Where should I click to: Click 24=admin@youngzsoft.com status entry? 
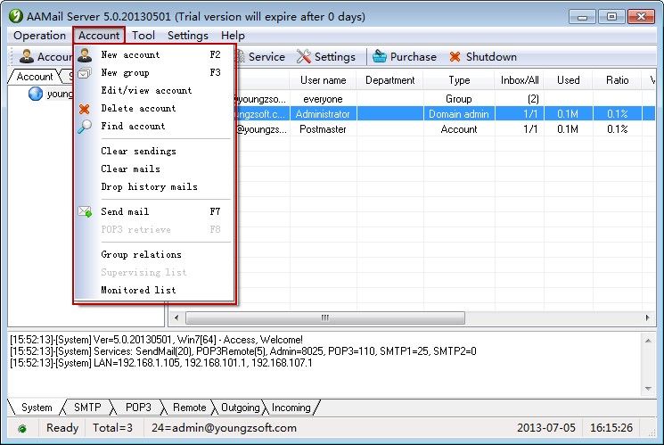point(224,428)
